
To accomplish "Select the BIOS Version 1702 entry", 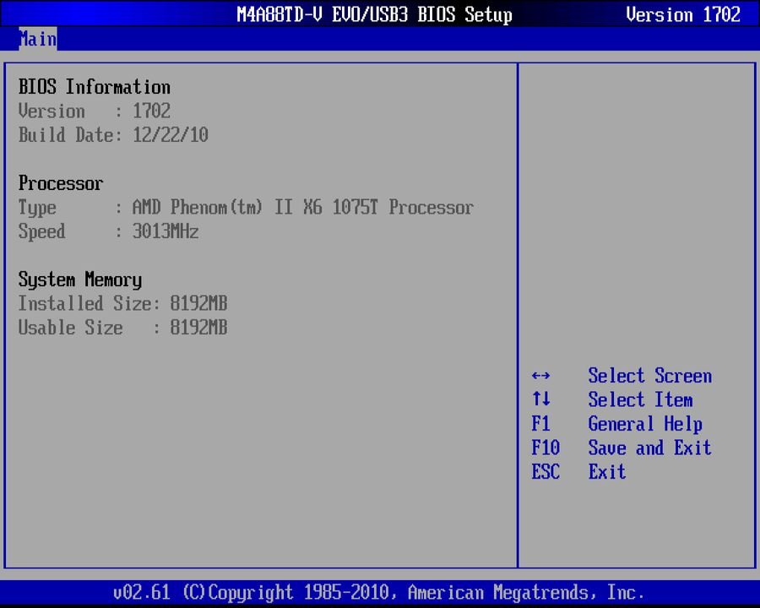I will [95, 111].
